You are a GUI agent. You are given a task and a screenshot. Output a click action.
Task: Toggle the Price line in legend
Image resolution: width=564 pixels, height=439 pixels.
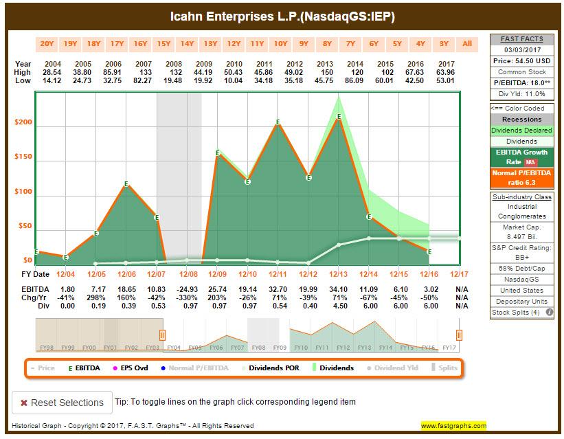(x=43, y=368)
